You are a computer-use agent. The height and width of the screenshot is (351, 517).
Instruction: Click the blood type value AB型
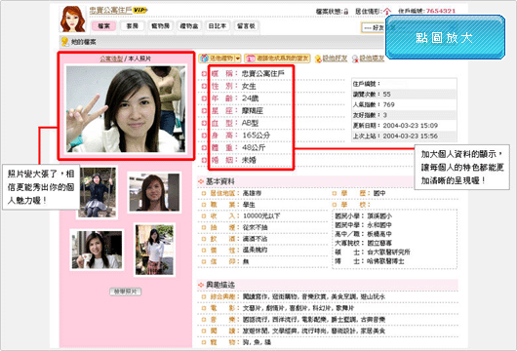click(250, 123)
